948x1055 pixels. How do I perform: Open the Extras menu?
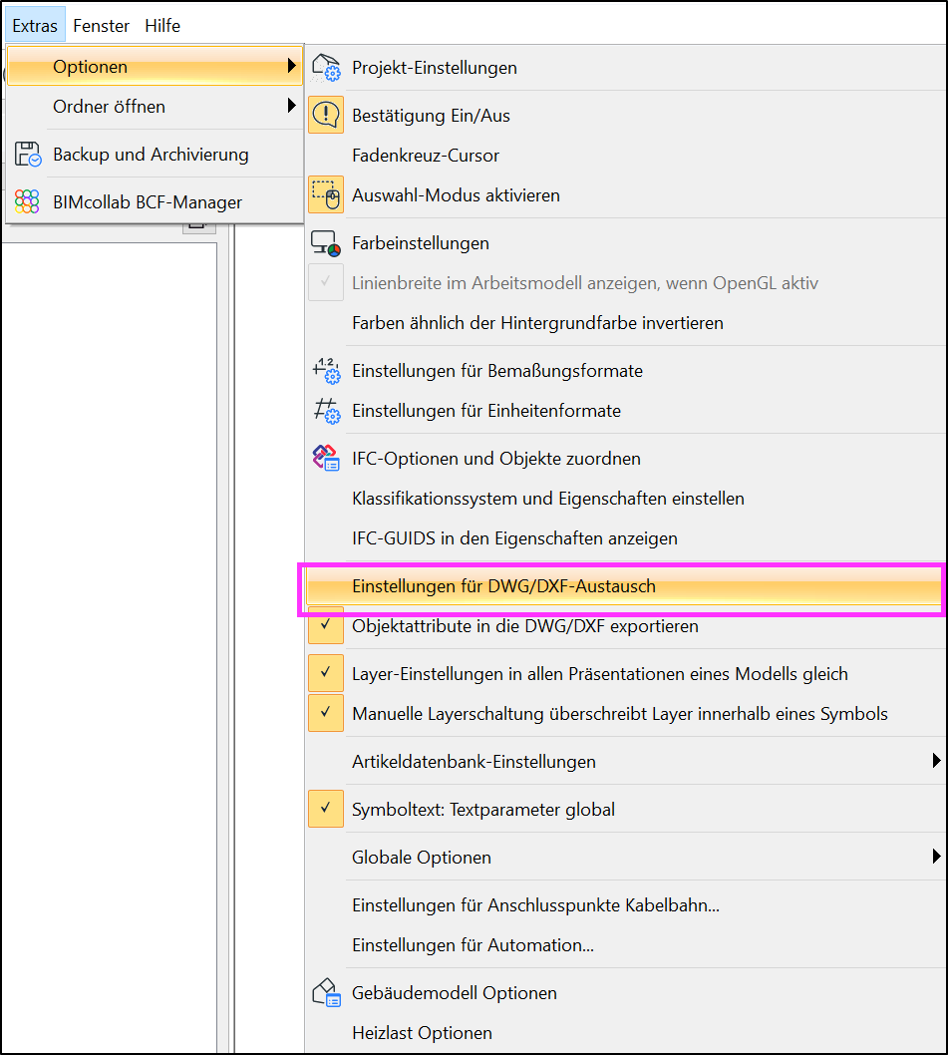[35, 26]
